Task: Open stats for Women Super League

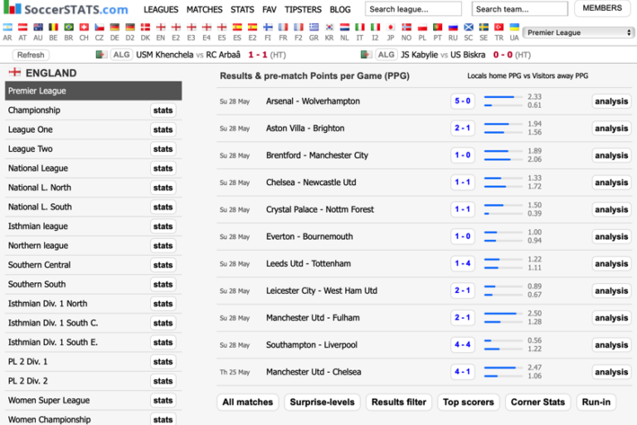Action: pyautogui.click(x=163, y=401)
